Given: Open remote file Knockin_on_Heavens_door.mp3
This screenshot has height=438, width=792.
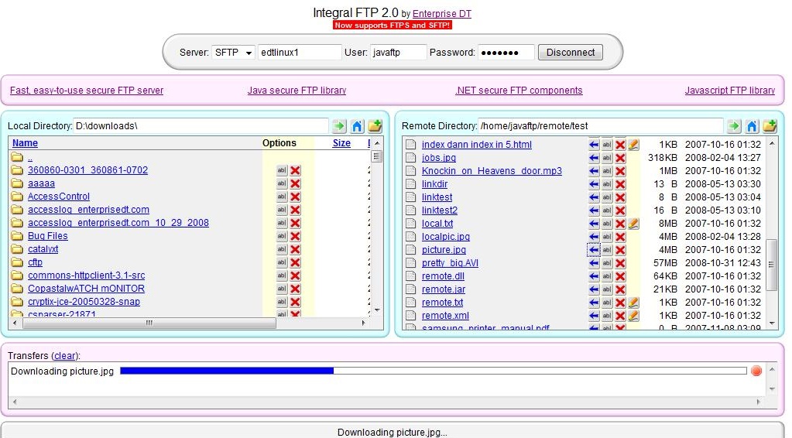Looking at the screenshot, I should point(492,171).
